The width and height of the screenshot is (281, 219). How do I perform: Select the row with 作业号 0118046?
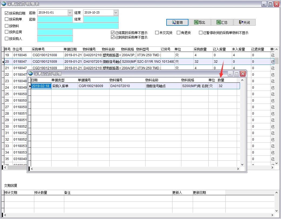pos(20,55)
